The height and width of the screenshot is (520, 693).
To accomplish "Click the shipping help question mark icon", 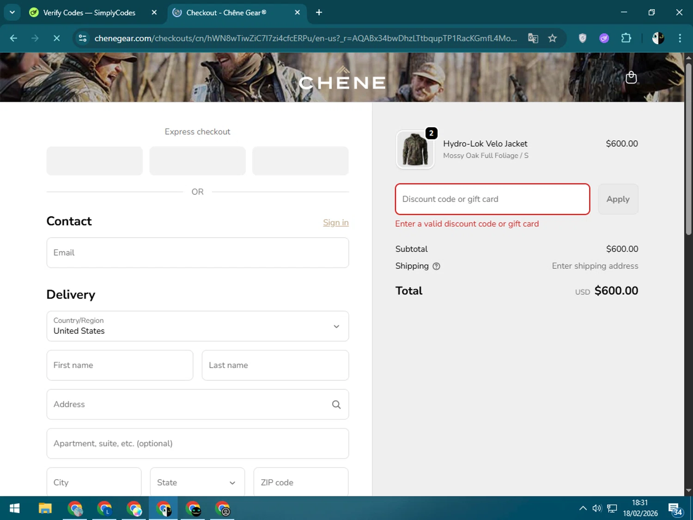I will [x=436, y=266].
